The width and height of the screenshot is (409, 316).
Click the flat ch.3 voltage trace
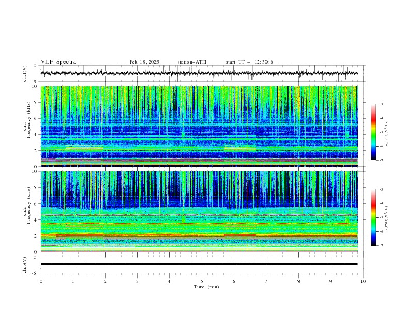click(199, 264)
